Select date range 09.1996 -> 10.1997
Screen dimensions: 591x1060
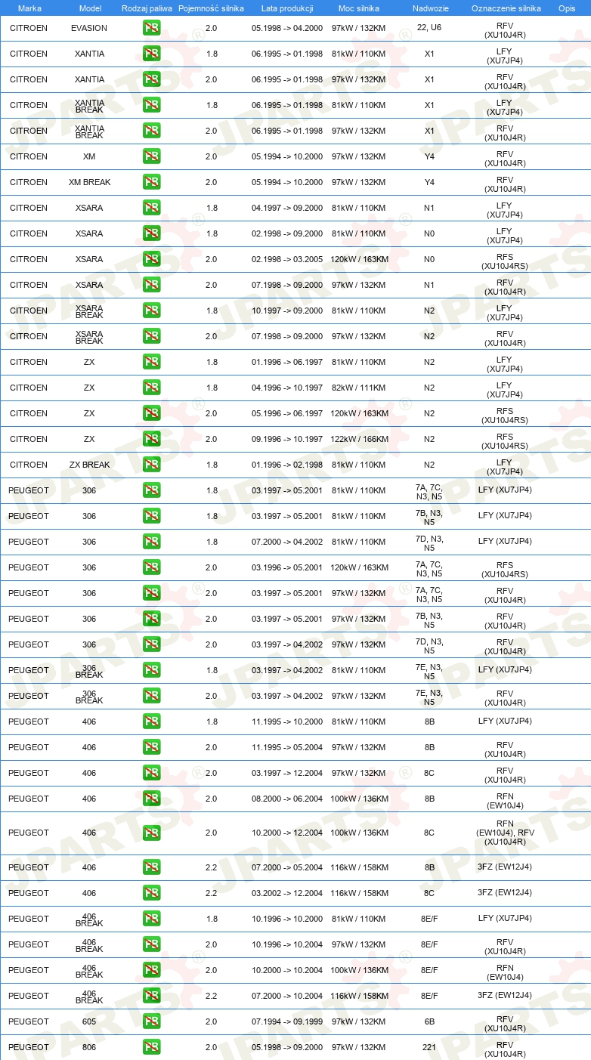click(287, 439)
